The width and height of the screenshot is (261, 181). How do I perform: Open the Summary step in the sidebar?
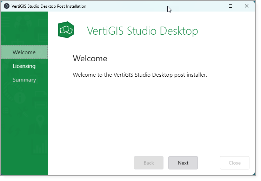[24, 80]
